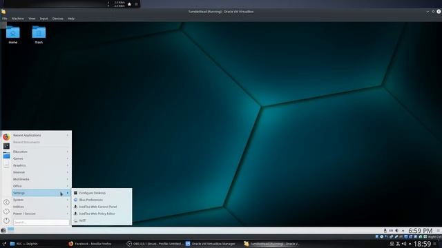The width and height of the screenshot is (442, 248).
Task: Click the host tray volume icon
Action: tap(404, 244)
